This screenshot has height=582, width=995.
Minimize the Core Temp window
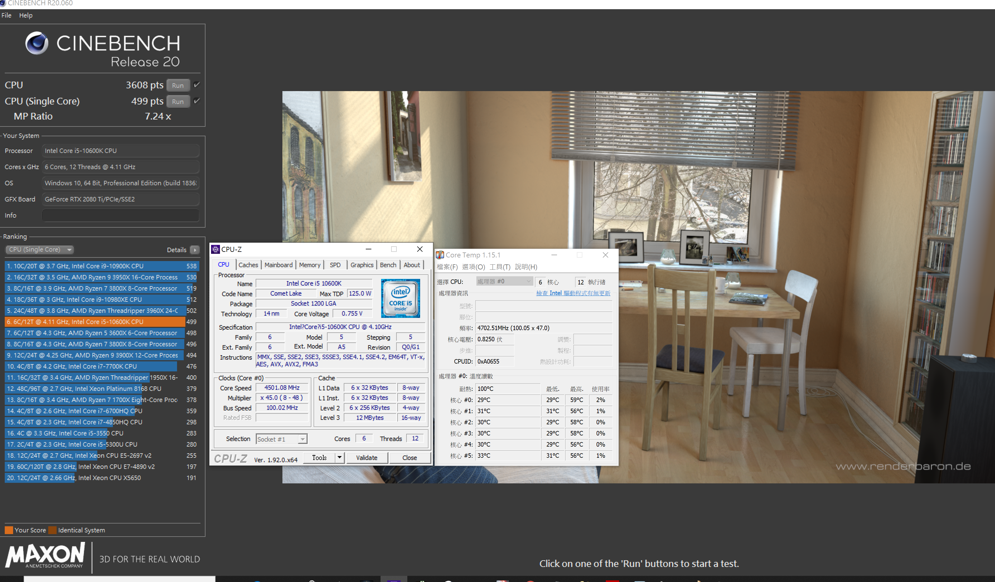pos(554,255)
